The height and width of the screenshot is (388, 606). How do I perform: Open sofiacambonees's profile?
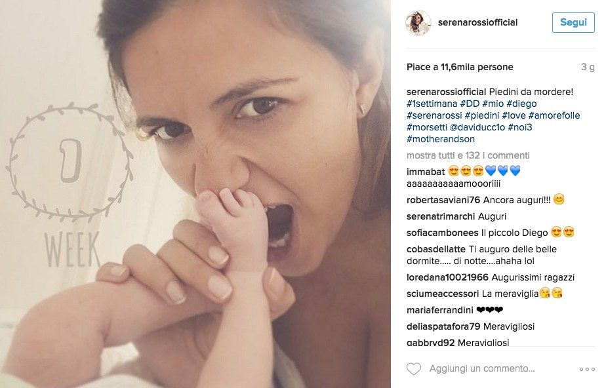(442, 233)
